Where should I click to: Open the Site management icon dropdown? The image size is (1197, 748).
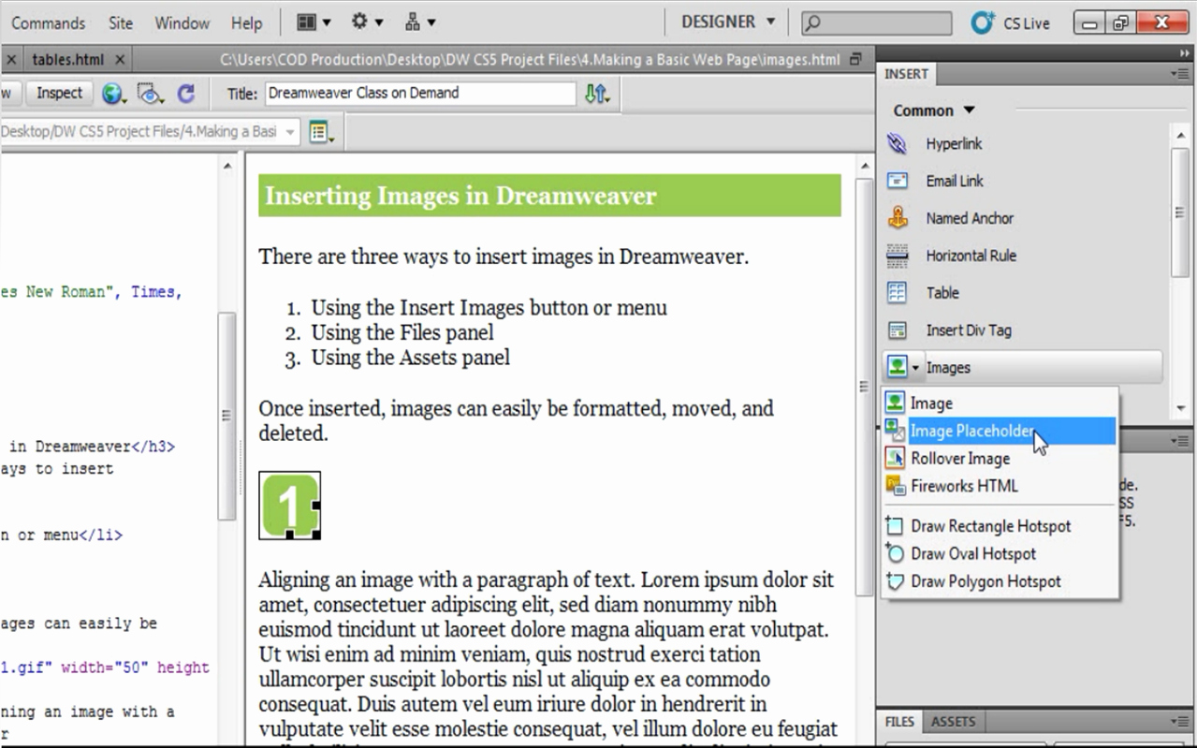tap(419, 22)
